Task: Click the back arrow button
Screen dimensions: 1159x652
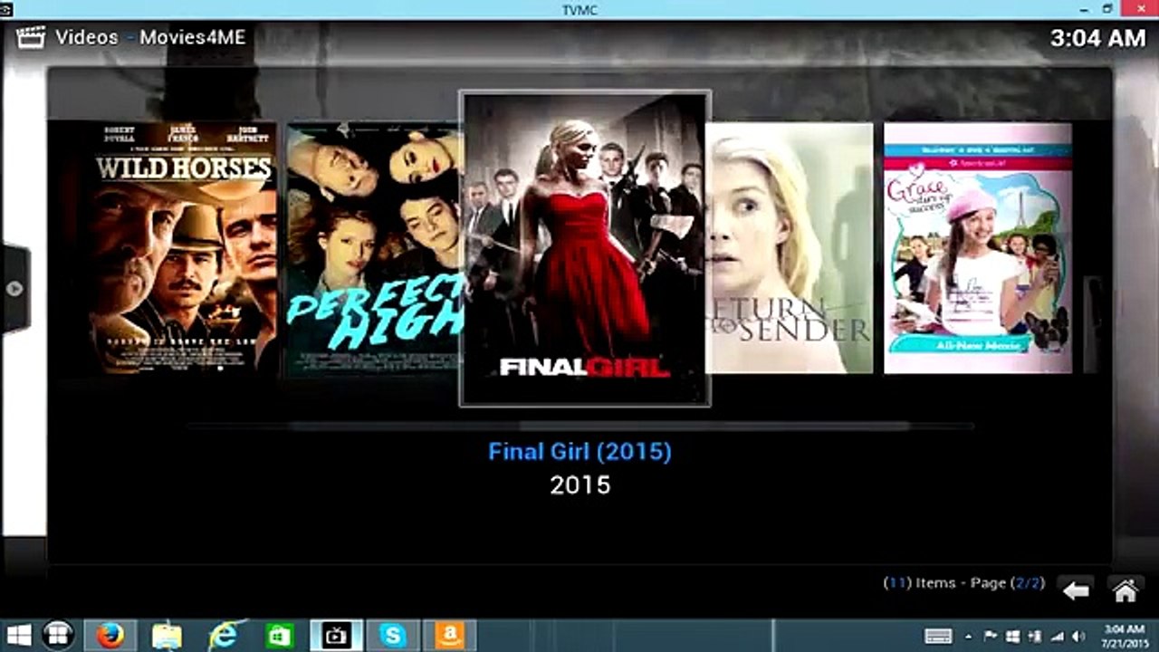Action: tap(1076, 591)
